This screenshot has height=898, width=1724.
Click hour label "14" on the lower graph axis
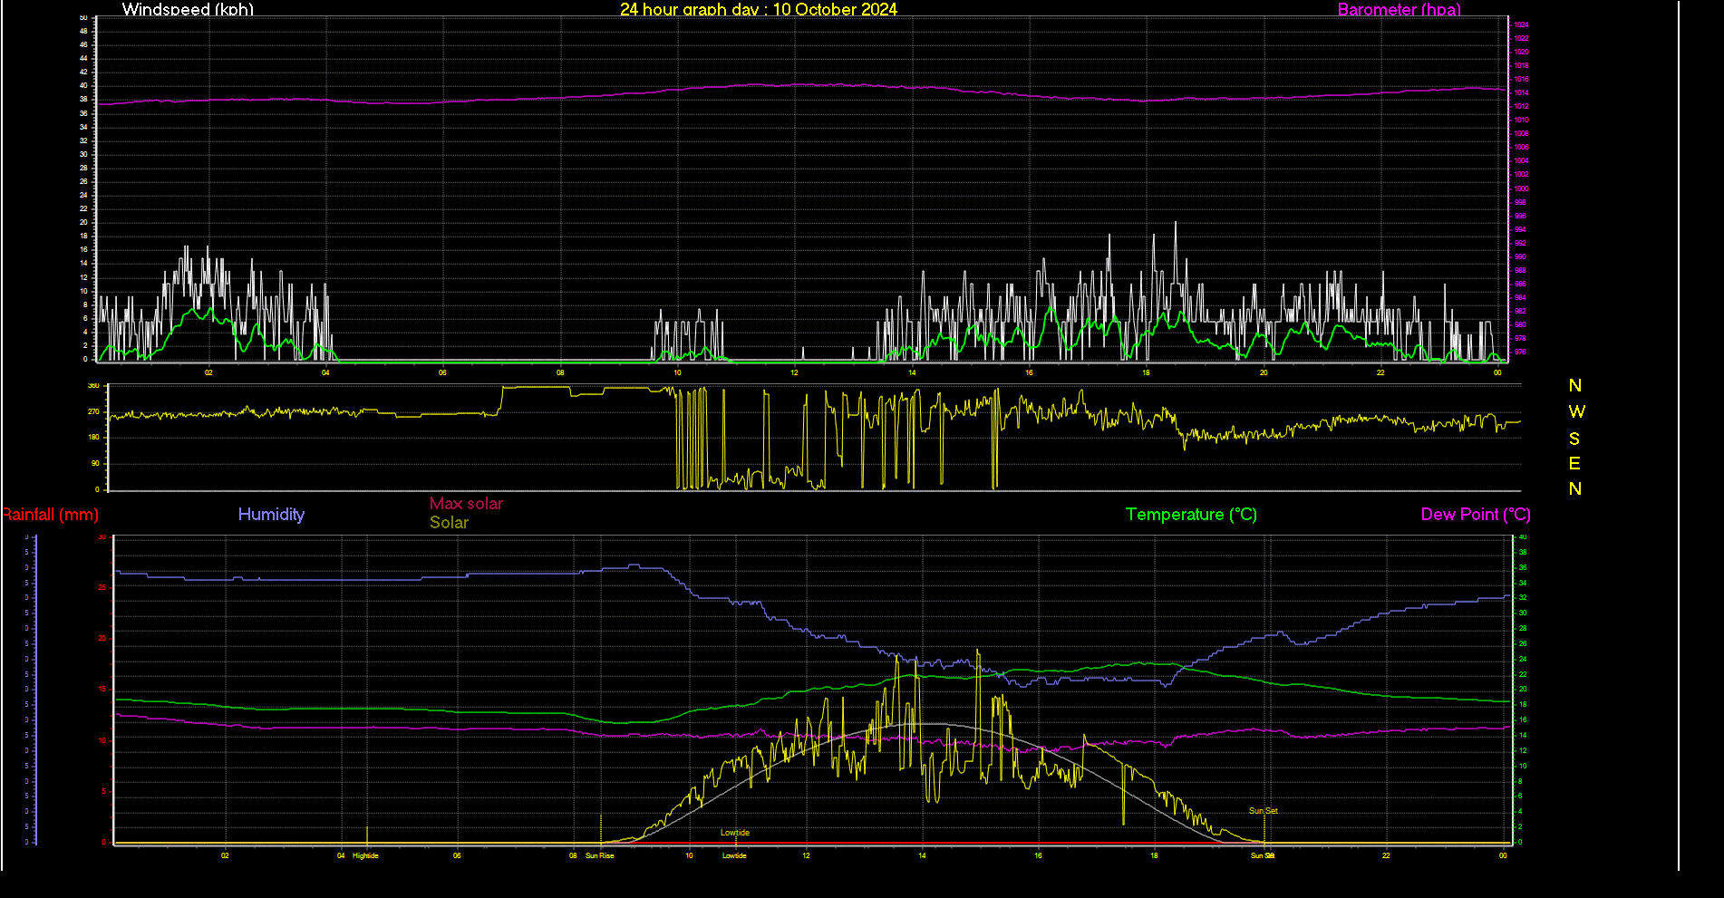pos(922,855)
